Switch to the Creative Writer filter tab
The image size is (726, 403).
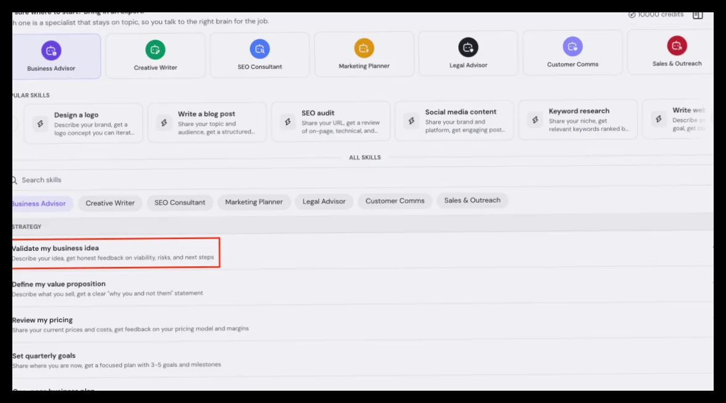coord(110,203)
